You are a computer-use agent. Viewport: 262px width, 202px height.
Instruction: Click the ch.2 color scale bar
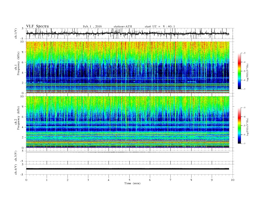pos(239,125)
